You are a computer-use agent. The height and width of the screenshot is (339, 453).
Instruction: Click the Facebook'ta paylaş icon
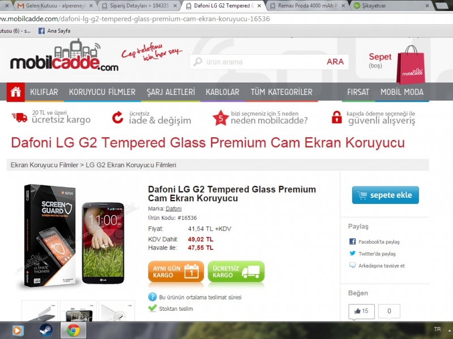[x=352, y=242]
